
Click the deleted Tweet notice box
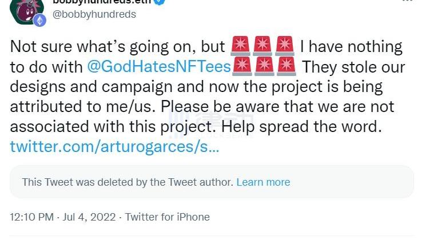pyautogui.click(x=211, y=182)
